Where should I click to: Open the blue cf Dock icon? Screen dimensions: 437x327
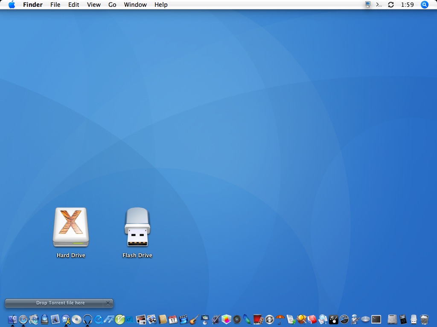tap(130, 319)
